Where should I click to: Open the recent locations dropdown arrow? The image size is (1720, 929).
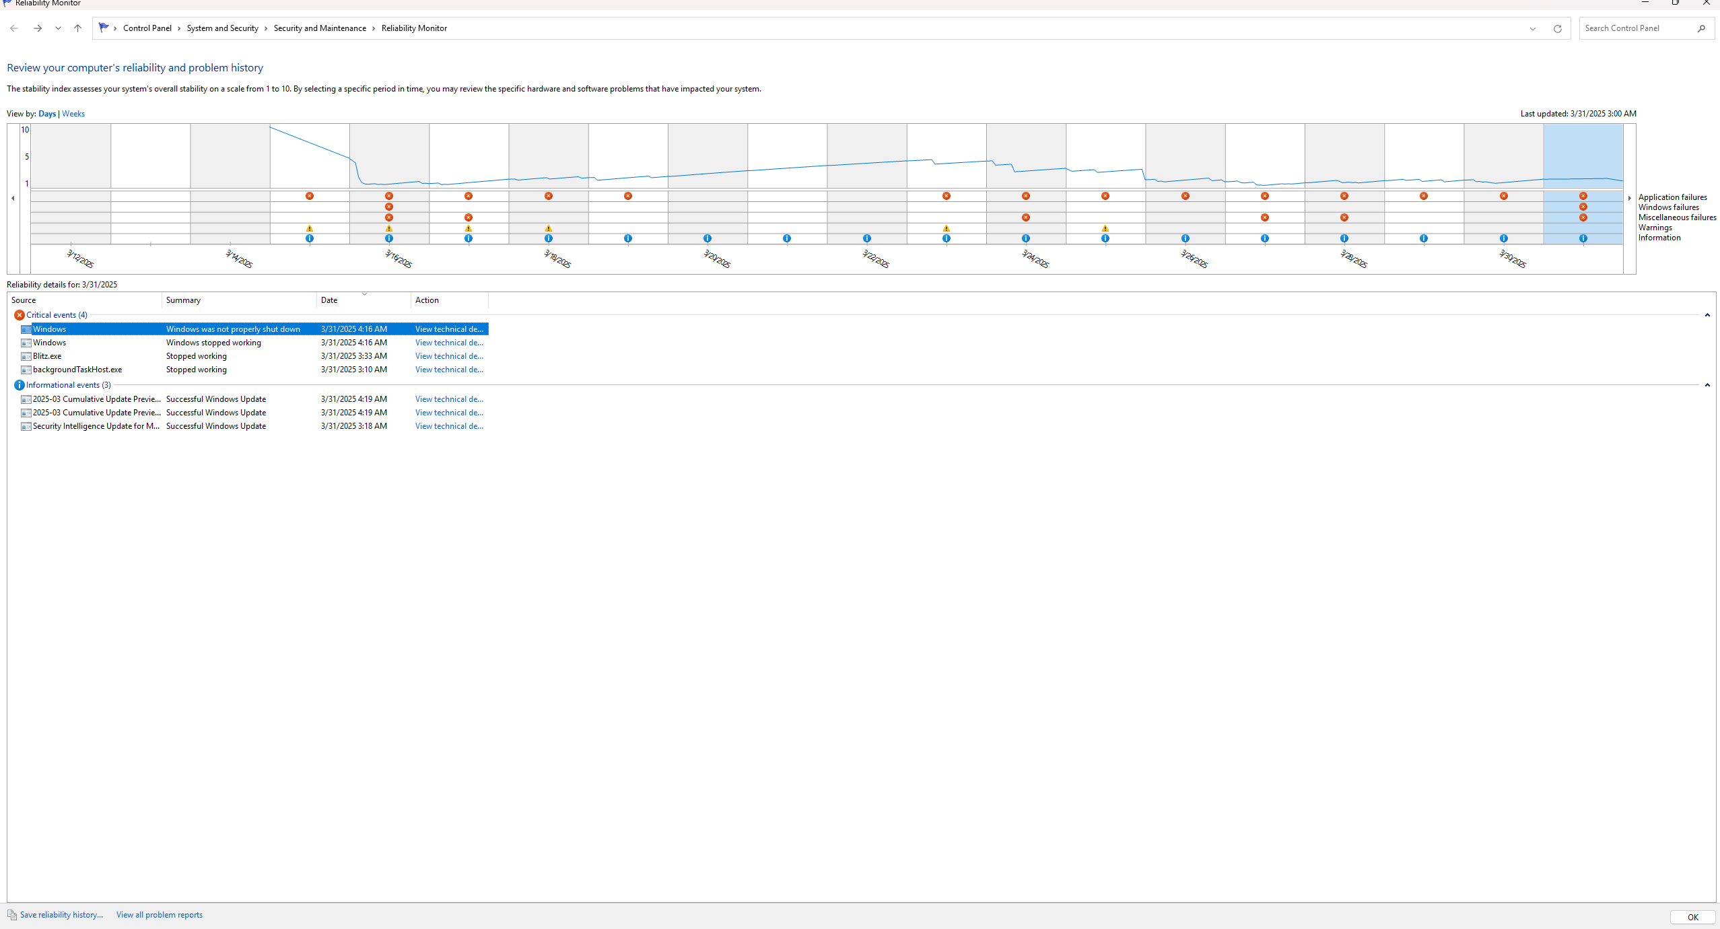pyautogui.click(x=58, y=28)
